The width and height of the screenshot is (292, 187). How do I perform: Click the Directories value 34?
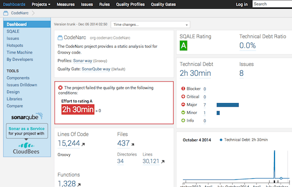tap(121, 161)
